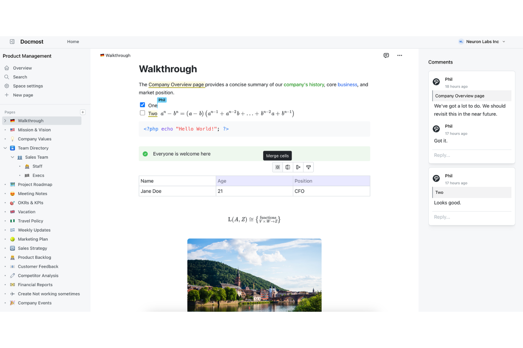
Task: Click the Heidelberg landscape image
Action: [254, 275]
